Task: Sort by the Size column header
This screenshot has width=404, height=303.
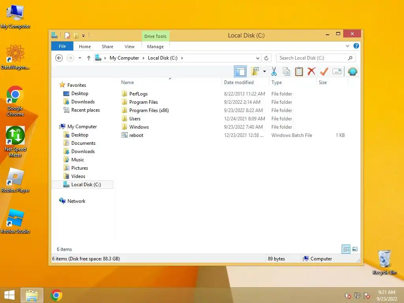Action: pos(323,82)
